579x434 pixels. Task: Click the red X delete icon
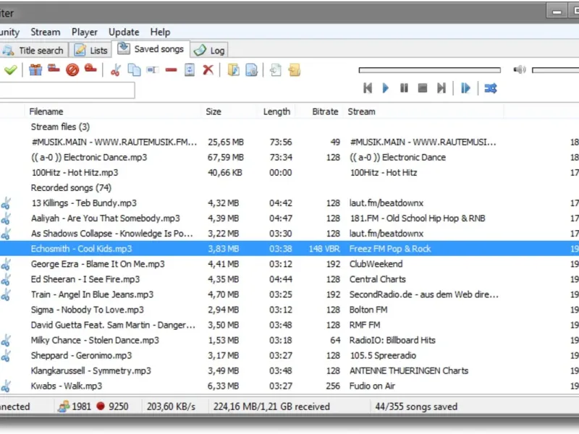click(x=208, y=70)
